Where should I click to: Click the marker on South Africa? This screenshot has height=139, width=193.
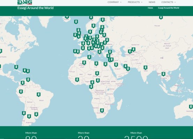(x=102, y=111)
